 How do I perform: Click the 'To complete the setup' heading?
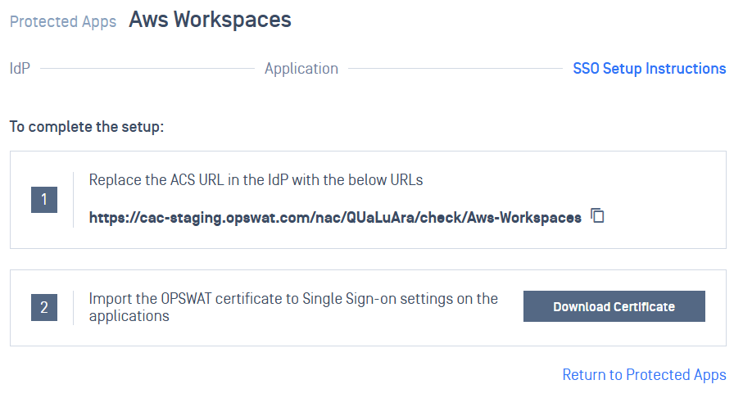tap(87, 128)
